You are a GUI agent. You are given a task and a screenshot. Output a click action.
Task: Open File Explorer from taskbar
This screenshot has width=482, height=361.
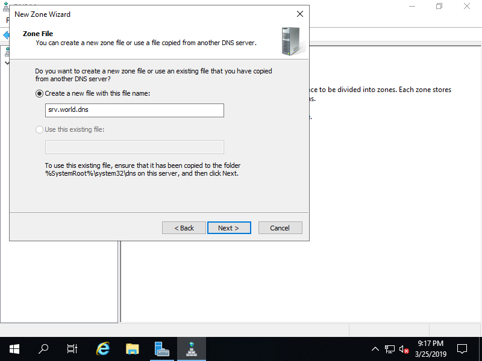132,349
